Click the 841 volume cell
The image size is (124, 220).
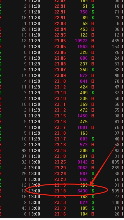84,81
